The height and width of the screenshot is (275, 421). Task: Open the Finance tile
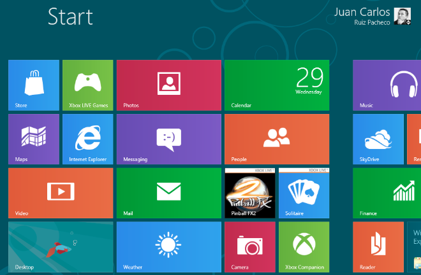click(x=387, y=193)
